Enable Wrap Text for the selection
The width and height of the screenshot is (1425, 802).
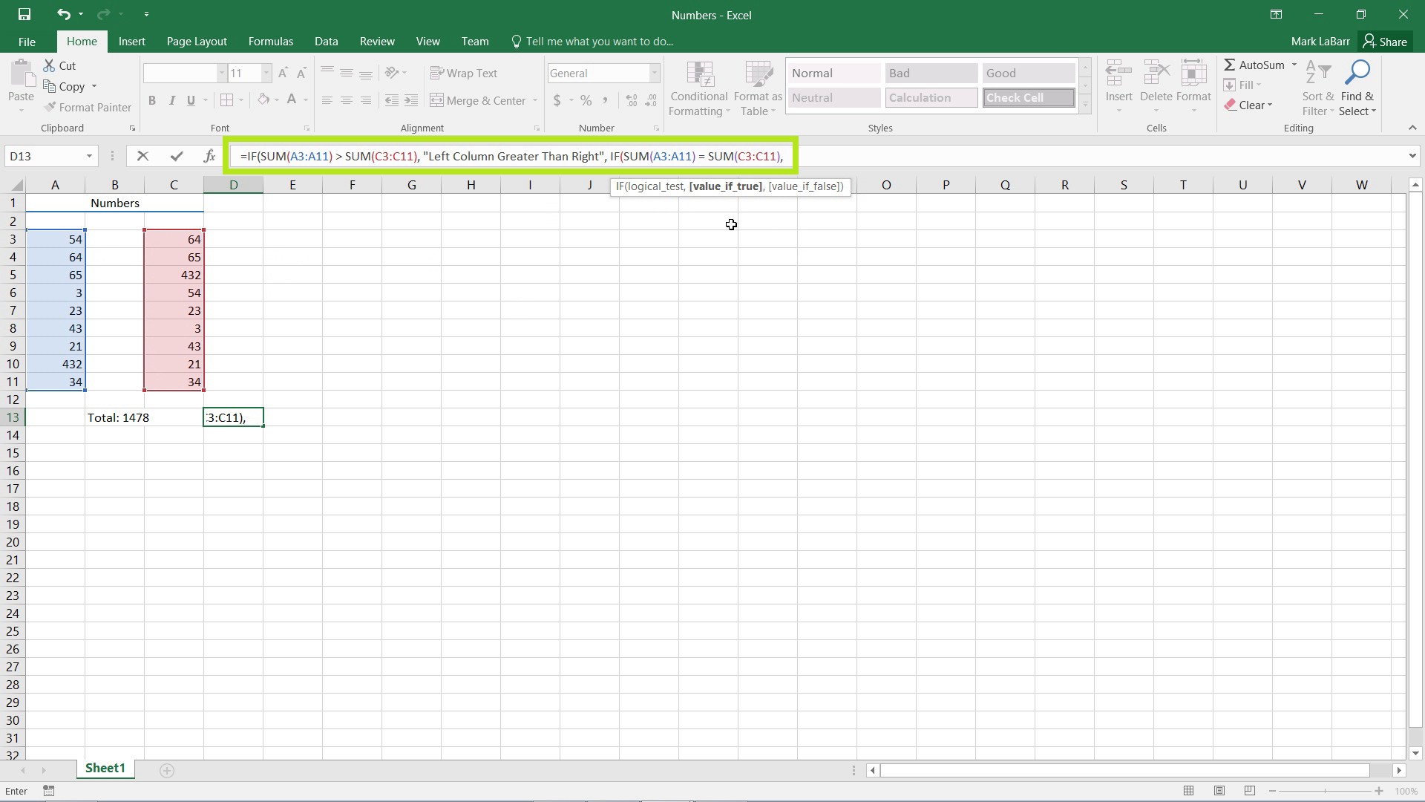coord(464,73)
